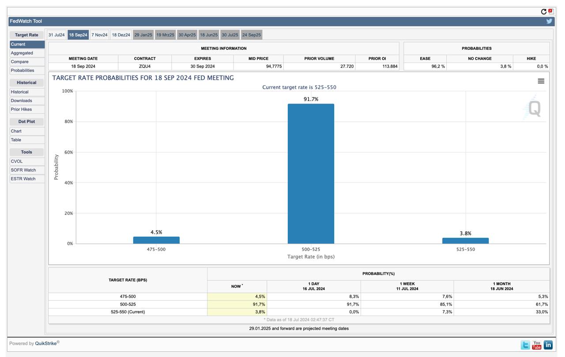Open Probabilities in the sidebar
This screenshot has height=357, width=565.
[x=23, y=71]
